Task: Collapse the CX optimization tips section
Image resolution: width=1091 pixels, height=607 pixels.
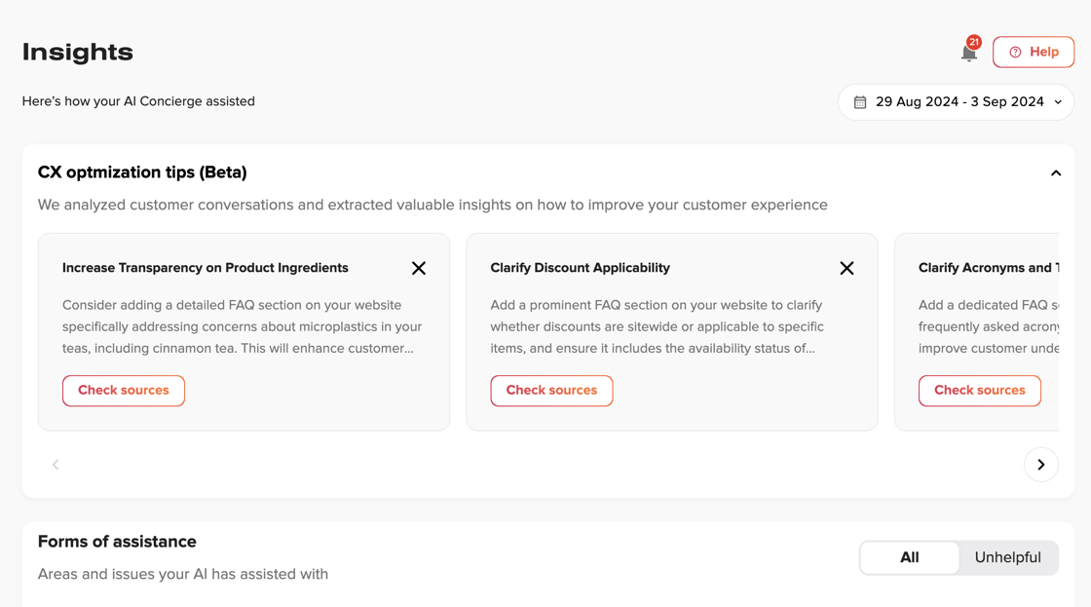Action: point(1056,173)
